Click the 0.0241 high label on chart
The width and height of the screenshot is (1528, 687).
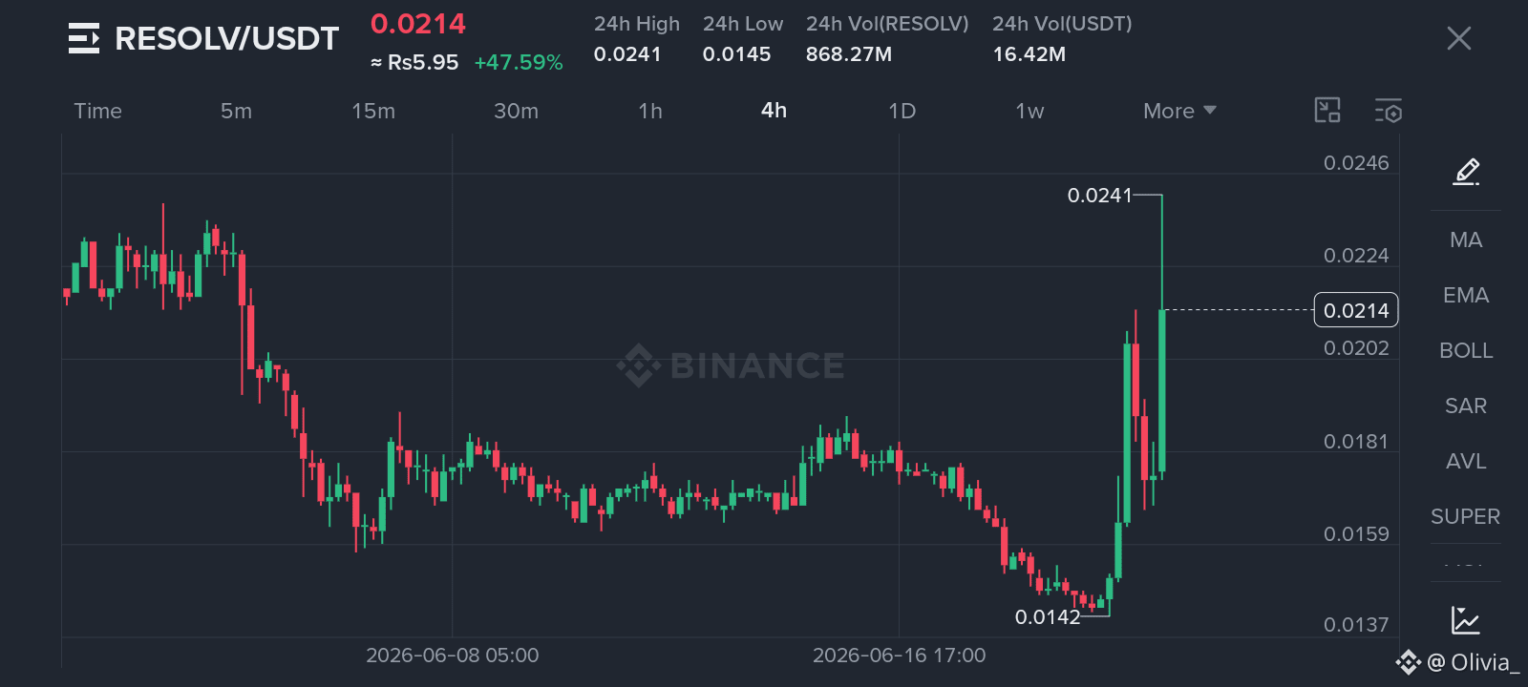point(1099,196)
